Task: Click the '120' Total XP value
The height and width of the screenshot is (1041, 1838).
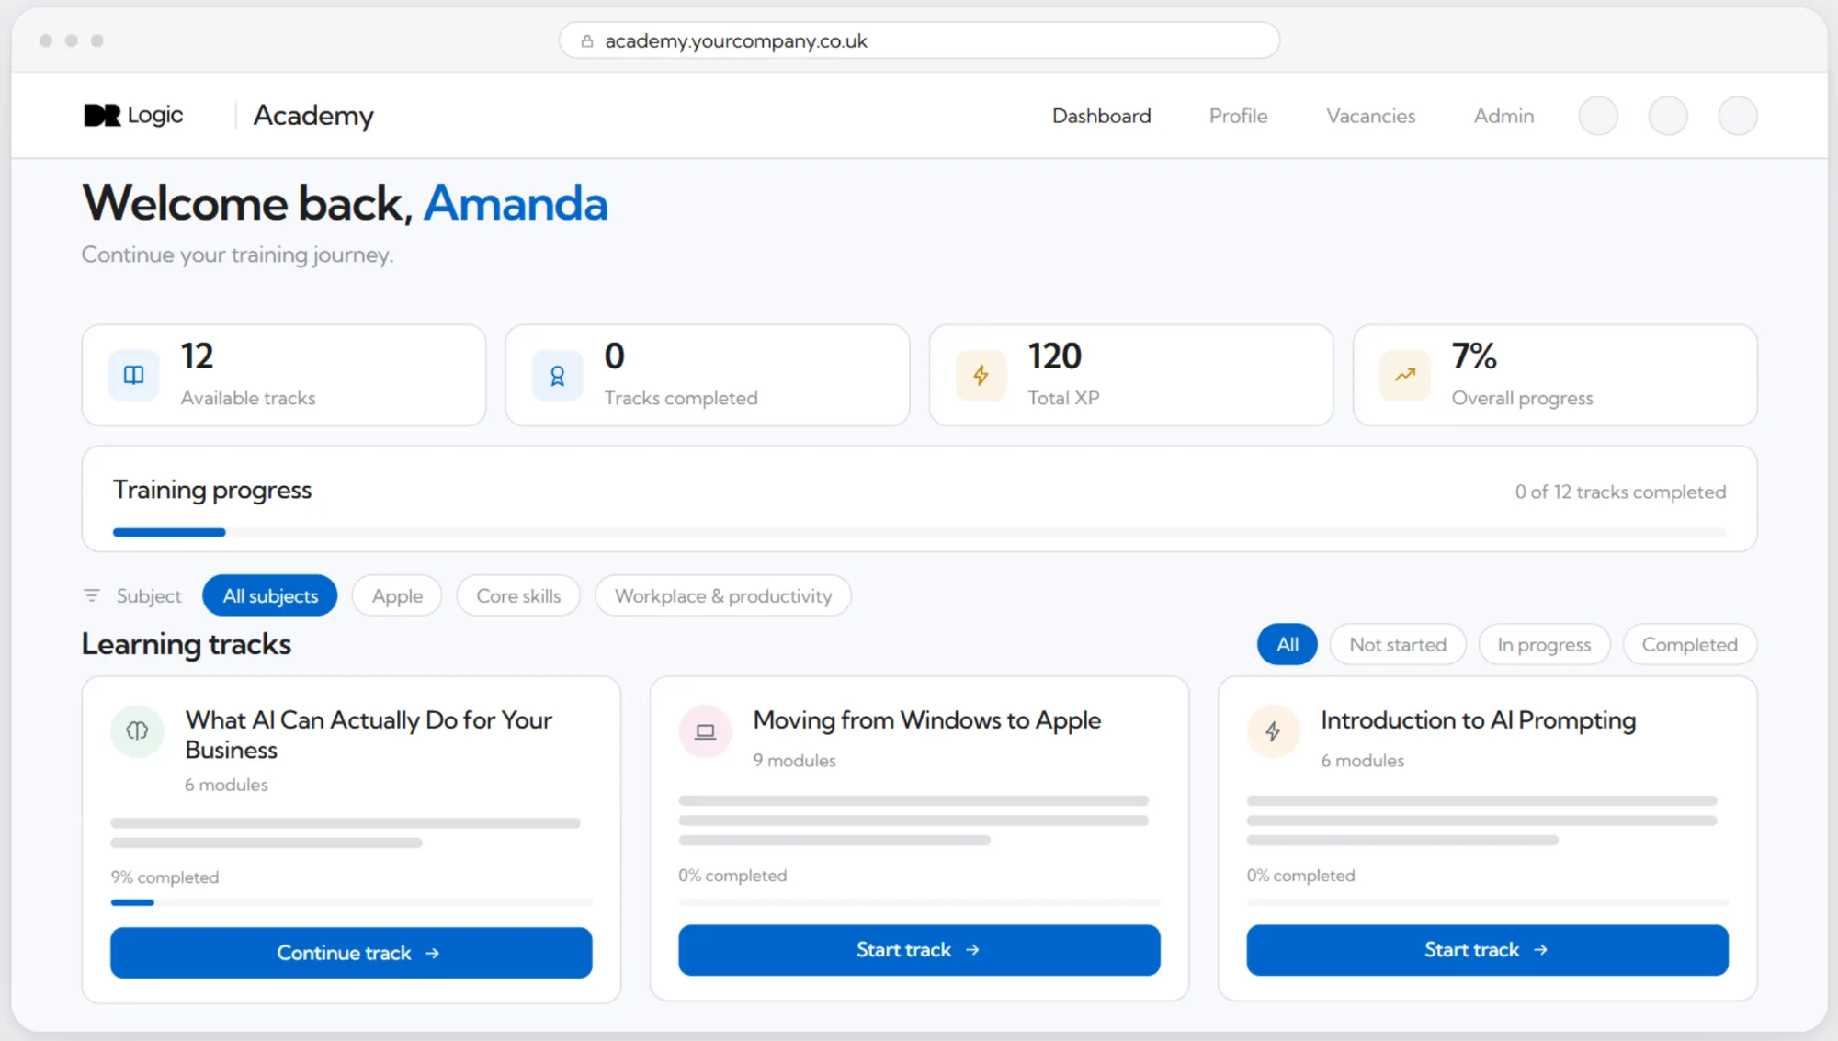Action: pos(1055,356)
